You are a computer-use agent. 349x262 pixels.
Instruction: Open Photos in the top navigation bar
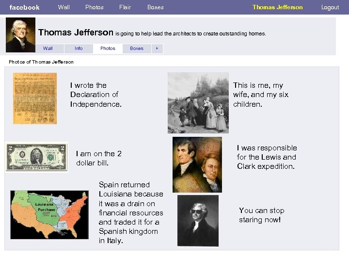tap(95, 7)
